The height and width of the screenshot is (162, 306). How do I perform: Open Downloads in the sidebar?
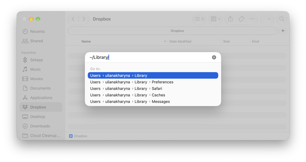41,126
